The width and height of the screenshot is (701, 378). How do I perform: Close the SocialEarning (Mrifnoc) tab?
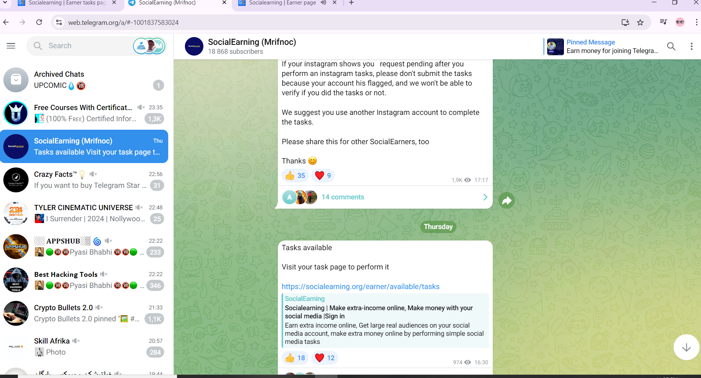click(224, 3)
